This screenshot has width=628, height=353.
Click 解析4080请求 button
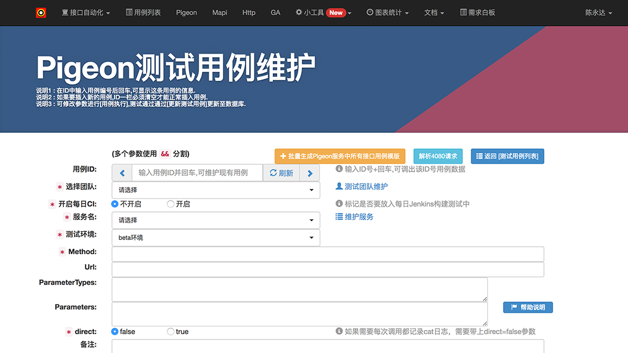pos(438,156)
